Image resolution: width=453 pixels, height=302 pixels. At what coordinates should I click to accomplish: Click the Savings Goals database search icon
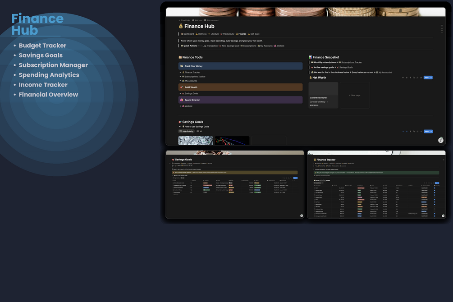pos(414,132)
